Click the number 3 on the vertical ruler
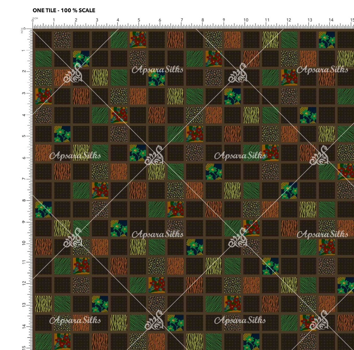354x350 pixels. tap(24, 93)
